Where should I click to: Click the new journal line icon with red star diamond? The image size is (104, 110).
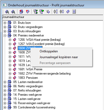[28, 12]
